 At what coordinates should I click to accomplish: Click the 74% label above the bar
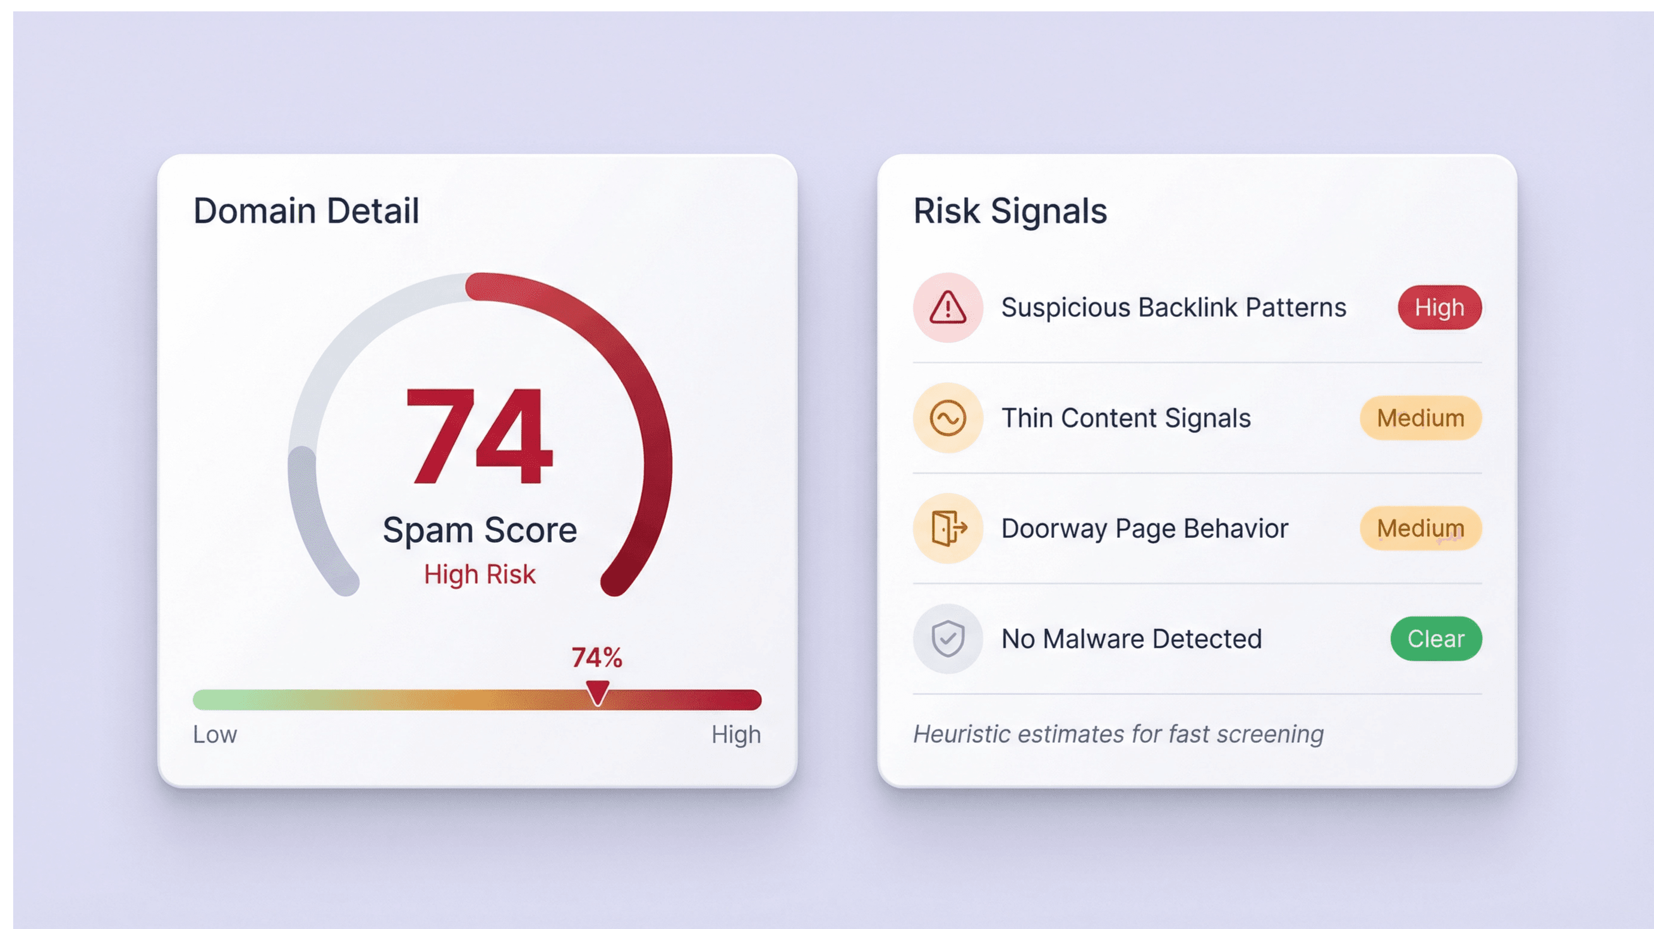pyautogui.click(x=597, y=657)
